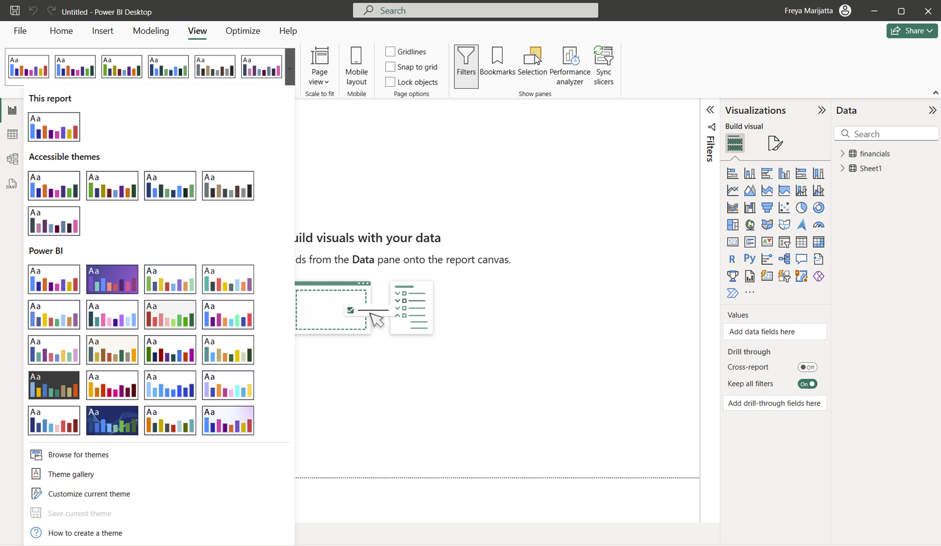Check Snap to grid option
Screen dimensions: 941x546
coord(390,67)
